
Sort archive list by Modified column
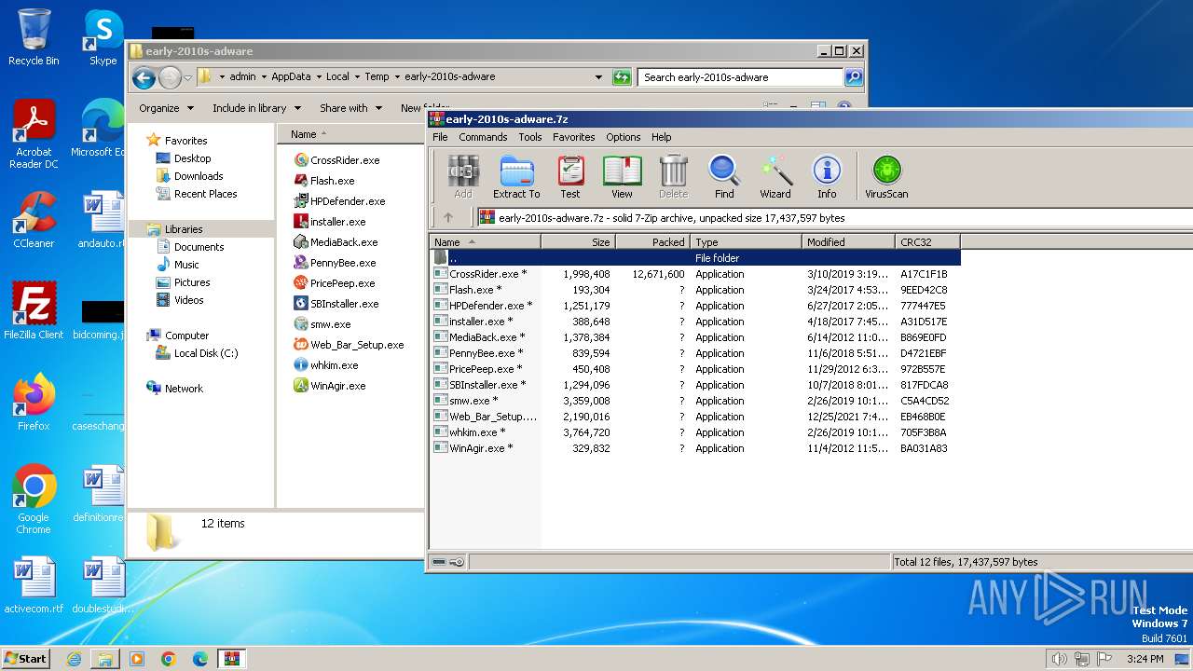[848, 241]
